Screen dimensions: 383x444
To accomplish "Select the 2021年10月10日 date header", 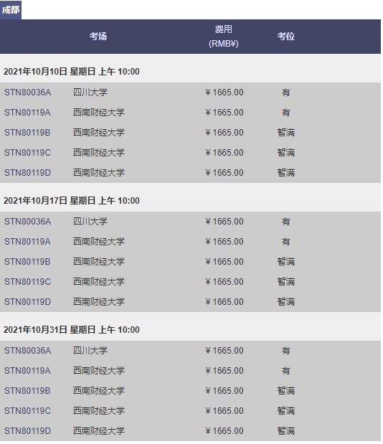I will click(72, 71).
